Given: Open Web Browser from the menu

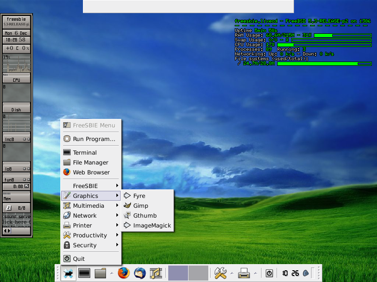Looking at the screenshot, I should pos(91,172).
